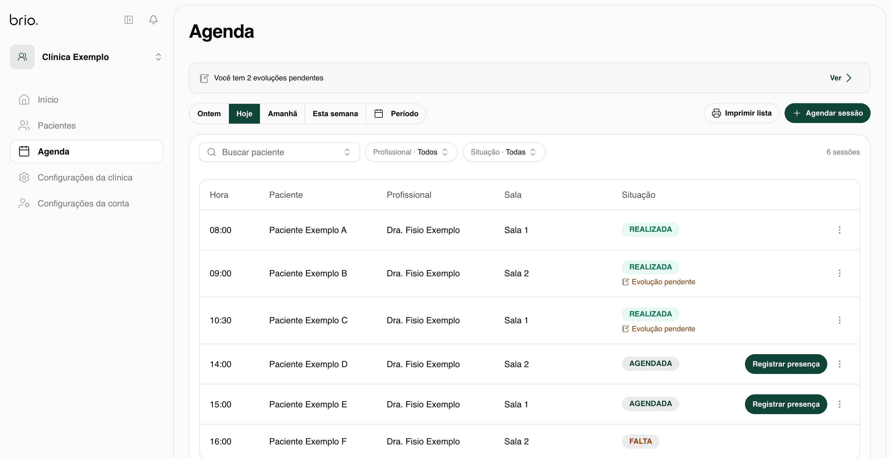The image size is (891, 458).
Task: Select Paciente Exemplo E name
Action: point(308,404)
